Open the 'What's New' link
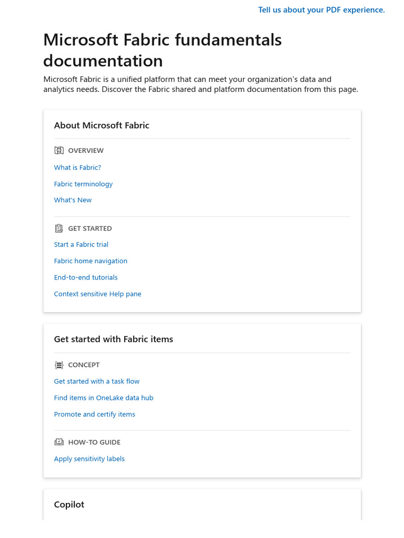The height and width of the screenshot is (538, 404). tap(73, 200)
